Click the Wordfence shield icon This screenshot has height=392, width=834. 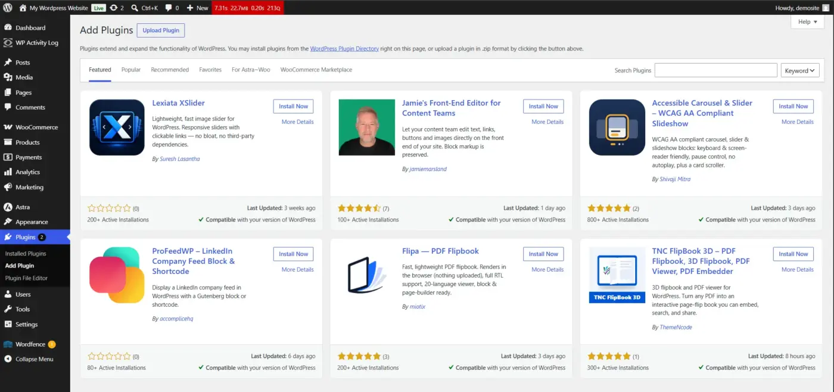(x=8, y=344)
